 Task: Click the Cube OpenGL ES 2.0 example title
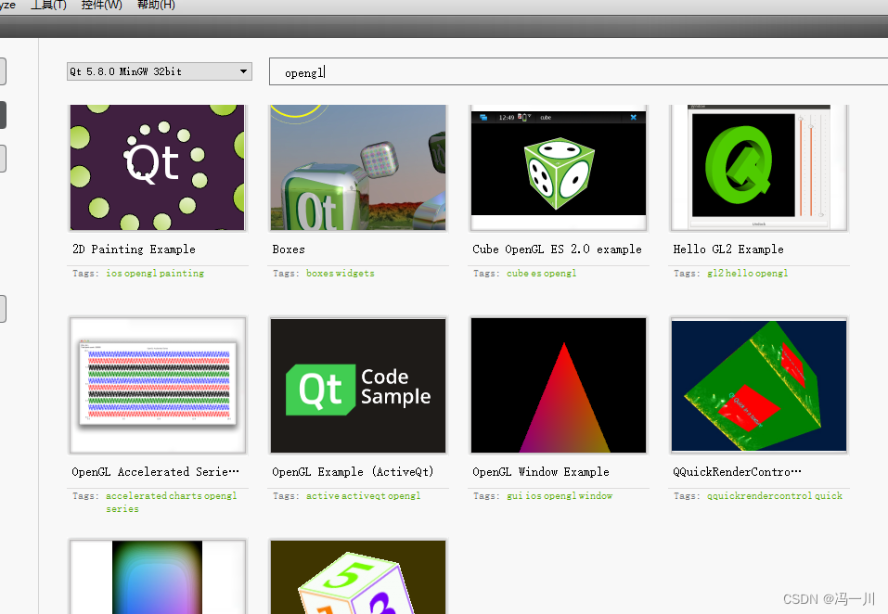point(558,249)
